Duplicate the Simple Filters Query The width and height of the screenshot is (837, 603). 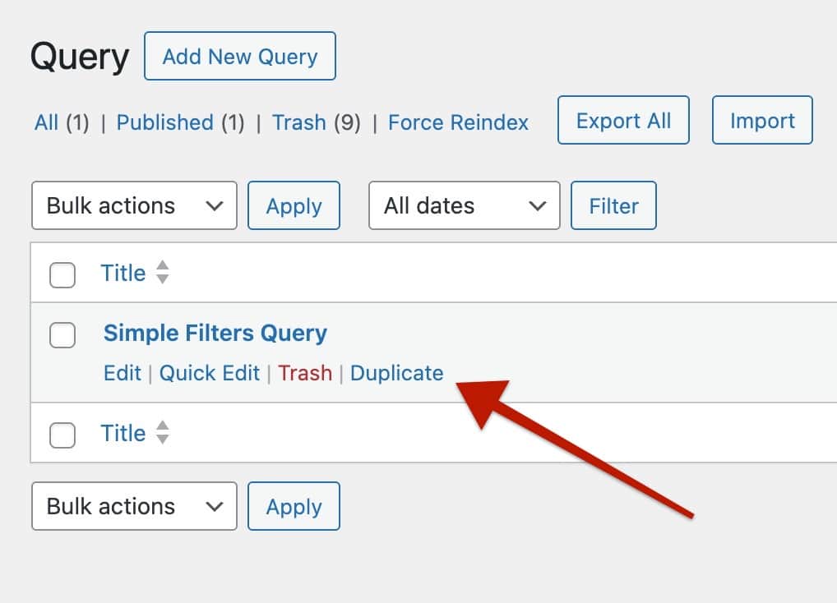point(396,372)
